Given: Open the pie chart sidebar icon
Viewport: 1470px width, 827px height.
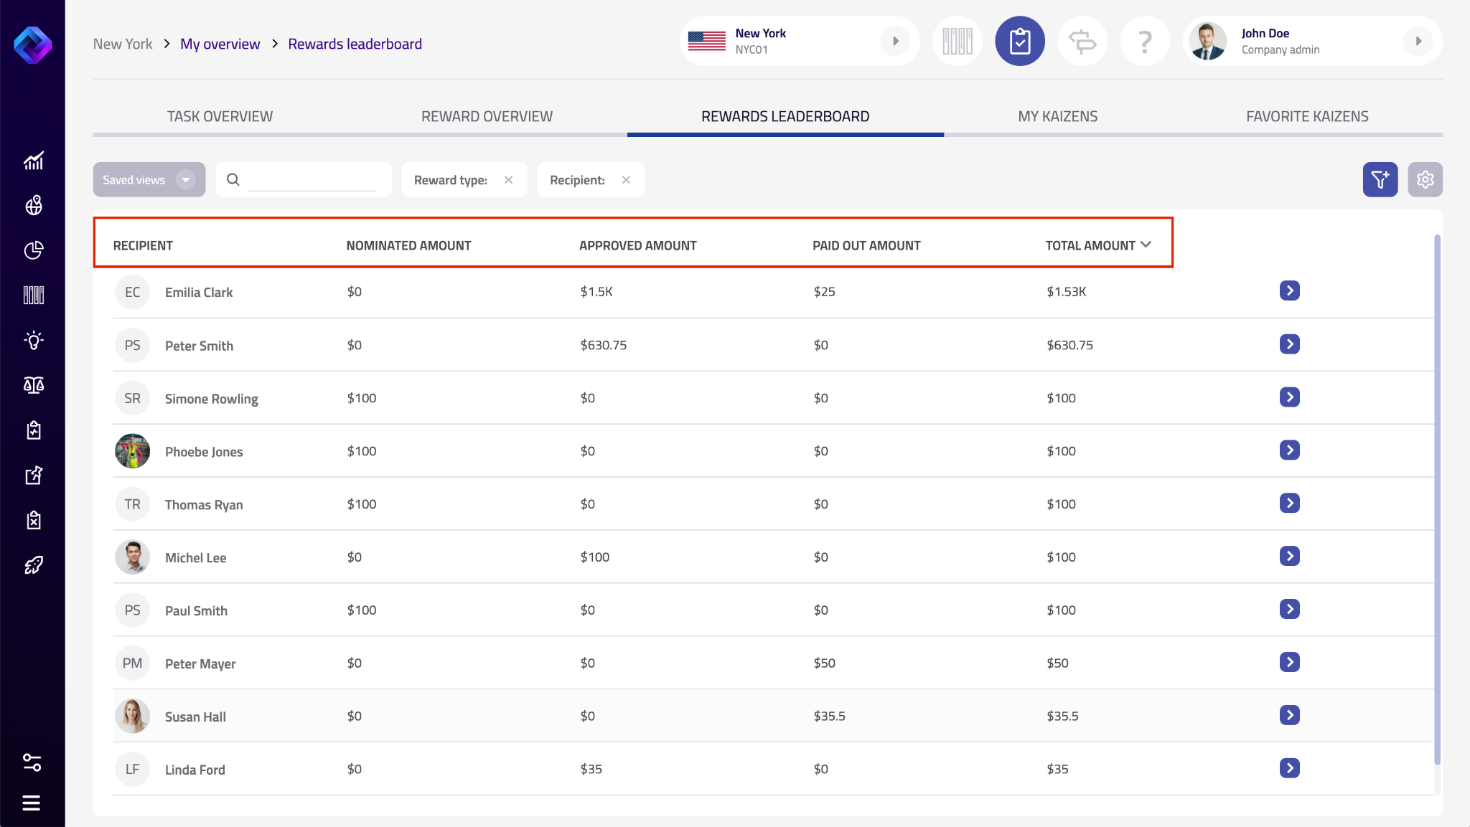Looking at the screenshot, I should click(x=33, y=250).
